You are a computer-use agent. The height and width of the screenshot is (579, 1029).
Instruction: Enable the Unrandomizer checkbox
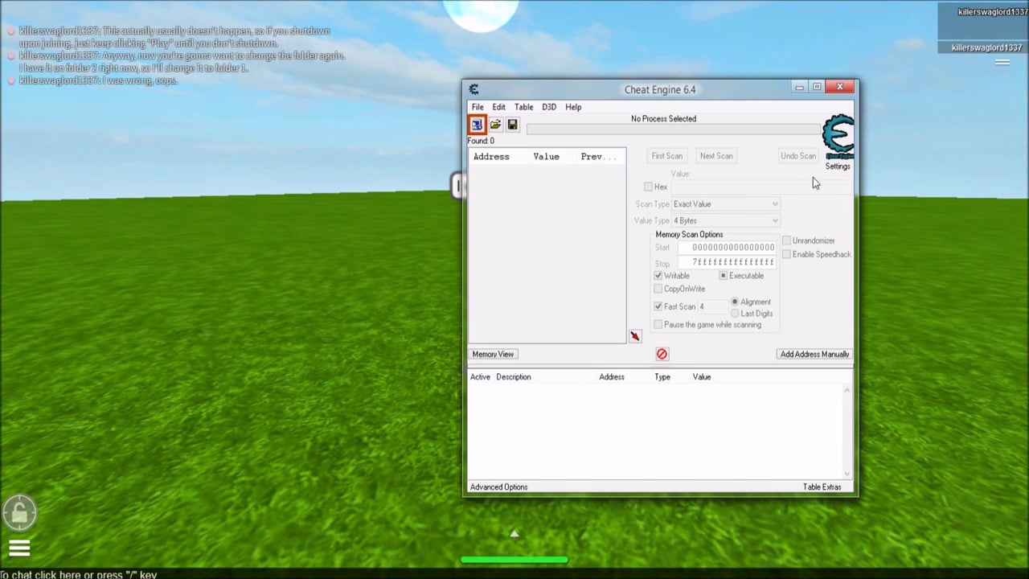(786, 240)
